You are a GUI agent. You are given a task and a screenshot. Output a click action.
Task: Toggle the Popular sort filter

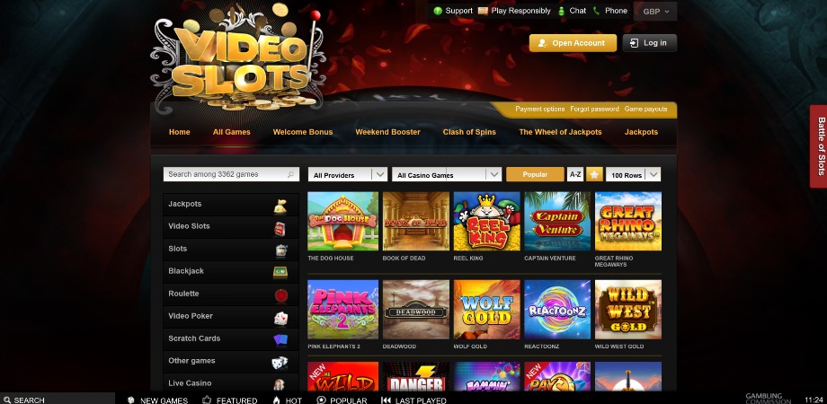tap(535, 174)
